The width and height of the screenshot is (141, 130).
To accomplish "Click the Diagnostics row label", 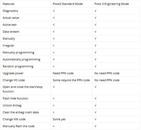I will (x=10, y=11).
